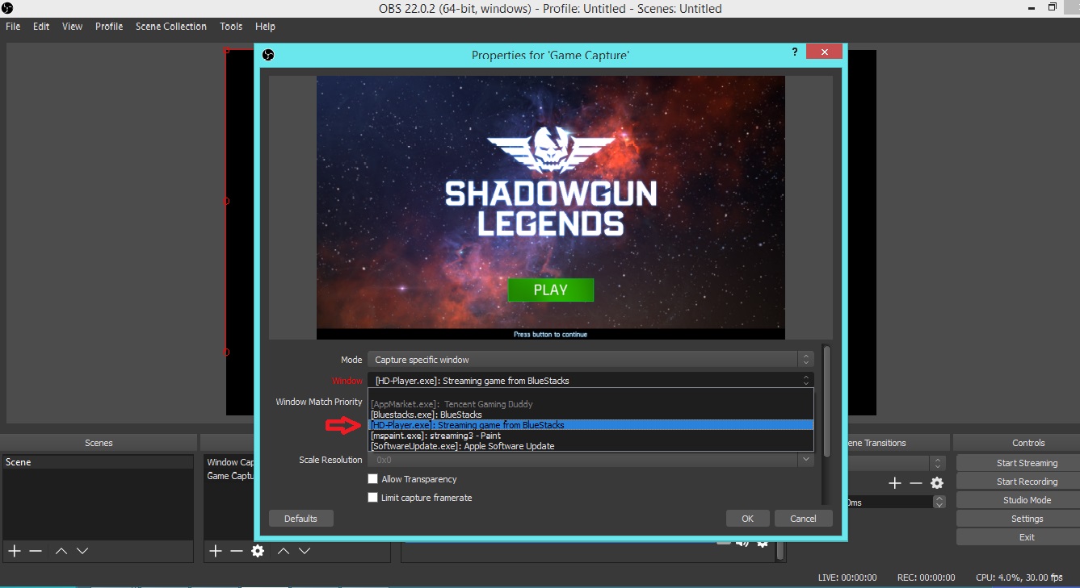This screenshot has width=1080, height=588.
Task: Move scene down in Scenes panel
Action: [x=82, y=551]
